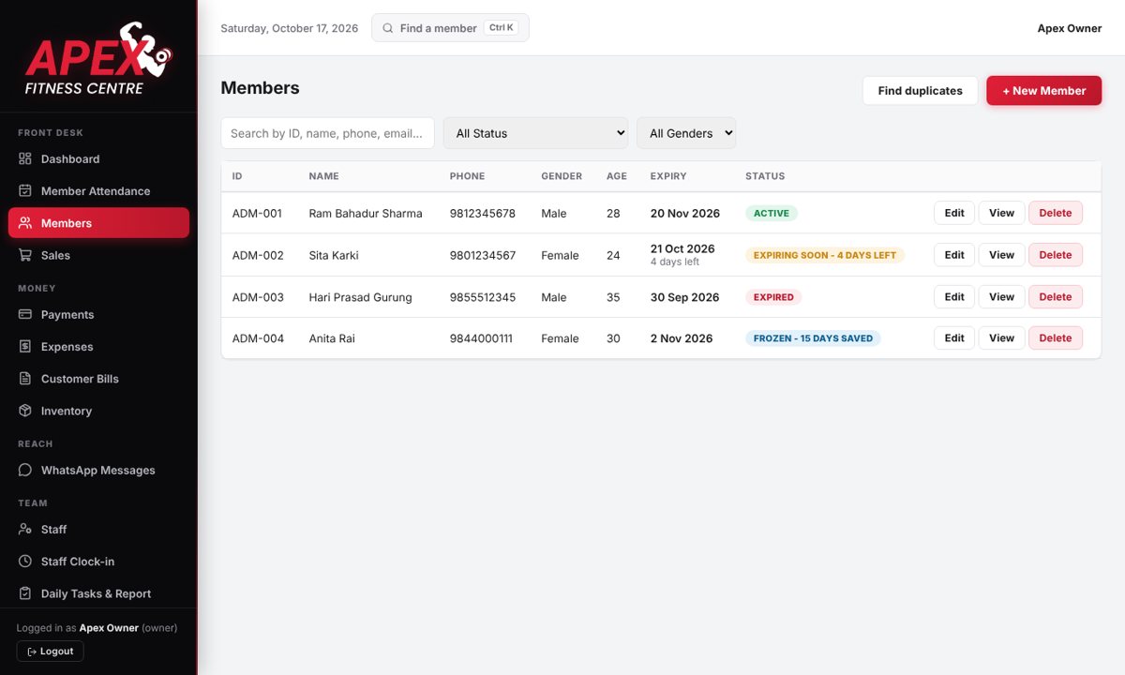This screenshot has width=1125, height=675.
Task: Click the Apex Owner label in header
Action: coord(1070,28)
